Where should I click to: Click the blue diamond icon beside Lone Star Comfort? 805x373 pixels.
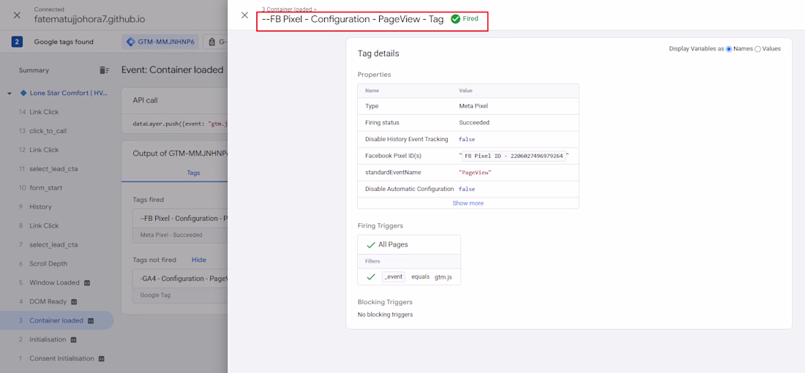(x=23, y=93)
